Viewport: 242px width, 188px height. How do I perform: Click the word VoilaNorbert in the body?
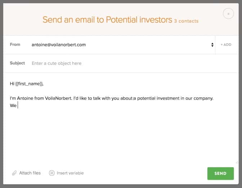(x=58, y=98)
